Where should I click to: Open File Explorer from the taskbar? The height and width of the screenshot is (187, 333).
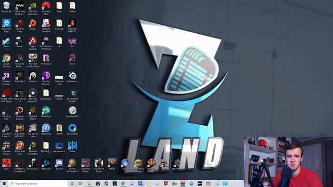(89, 183)
